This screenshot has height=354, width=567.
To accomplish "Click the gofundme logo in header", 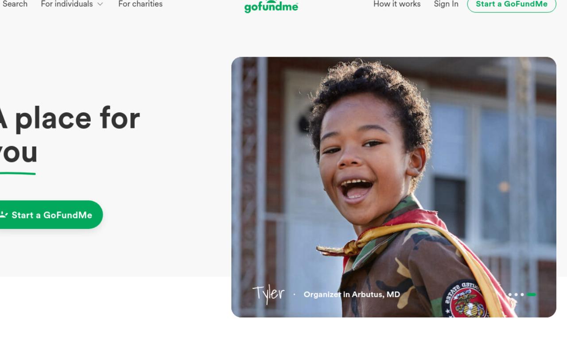I will [271, 6].
